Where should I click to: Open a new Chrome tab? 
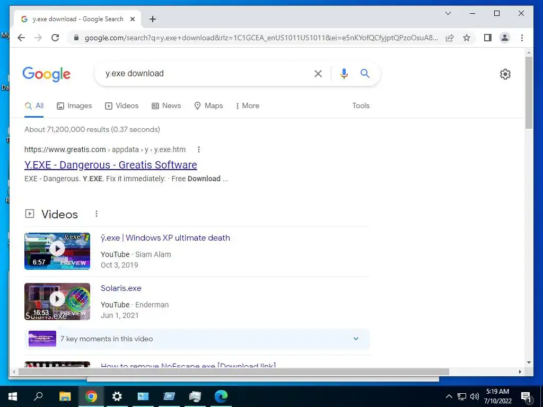(x=152, y=19)
